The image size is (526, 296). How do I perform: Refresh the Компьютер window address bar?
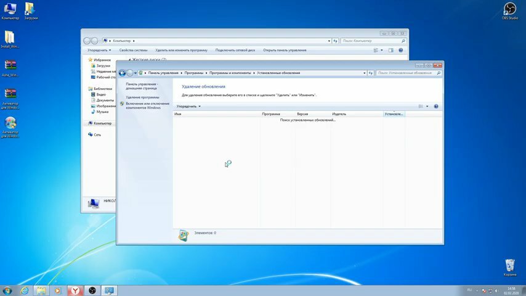click(335, 41)
